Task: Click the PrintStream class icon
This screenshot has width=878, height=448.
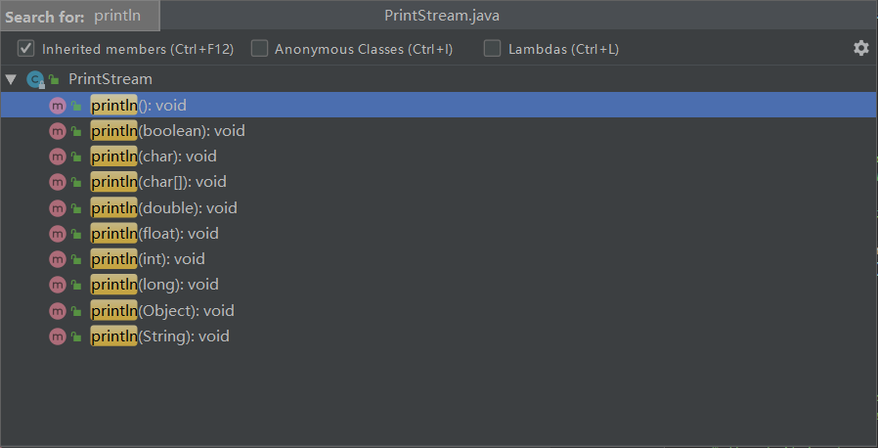Action: click(35, 79)
